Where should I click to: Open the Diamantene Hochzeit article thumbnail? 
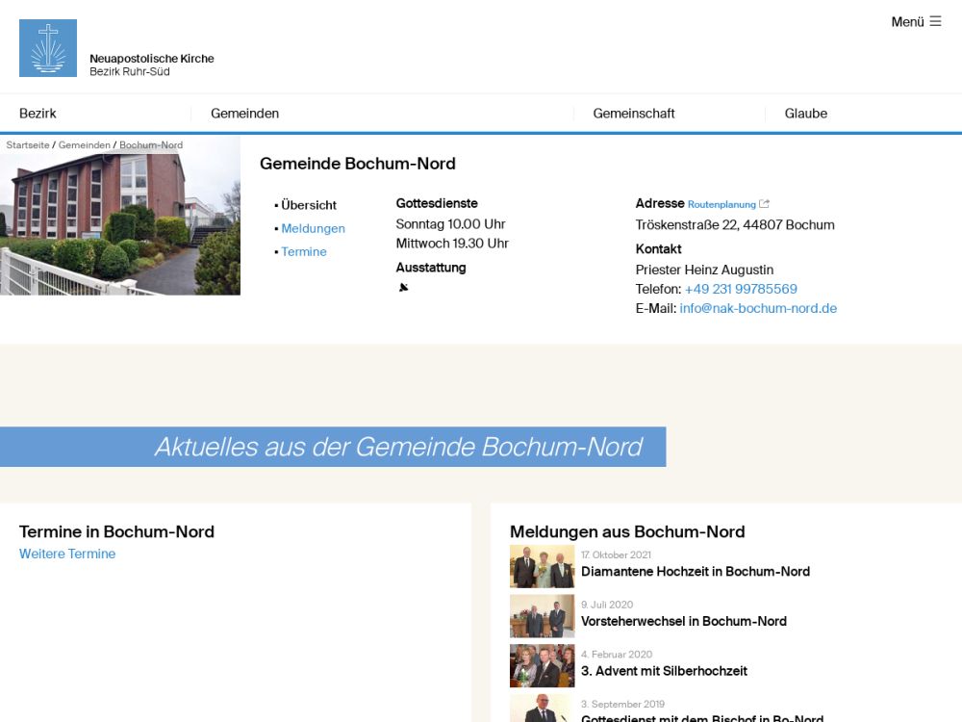(x=542, y=566)
